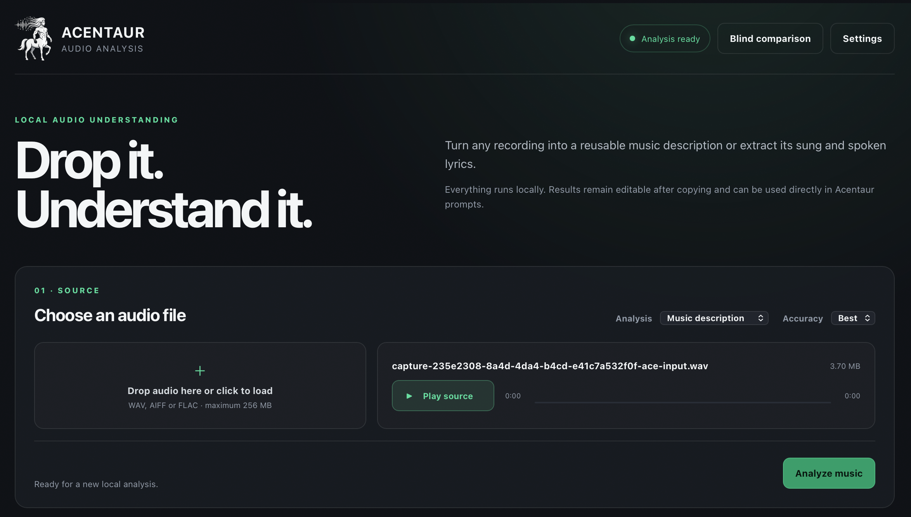
Task: Click the Choose an audio file heading
Action: pos(110,315)
